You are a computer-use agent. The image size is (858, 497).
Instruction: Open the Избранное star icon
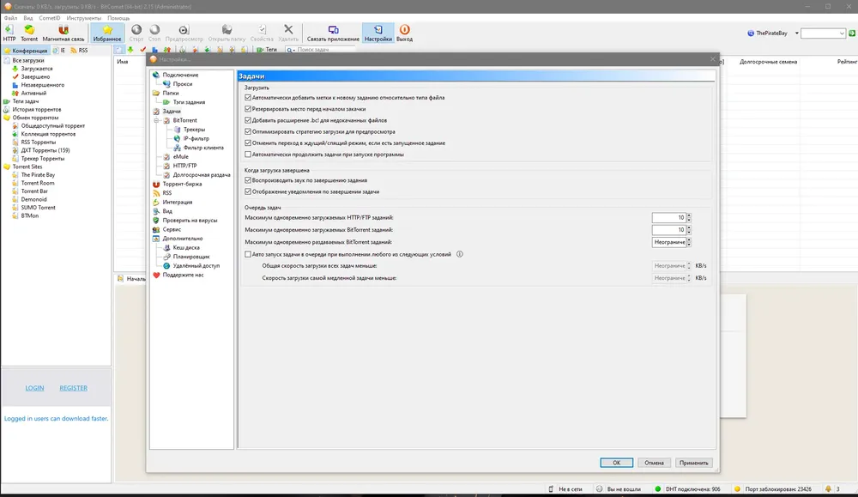point(107,29)
